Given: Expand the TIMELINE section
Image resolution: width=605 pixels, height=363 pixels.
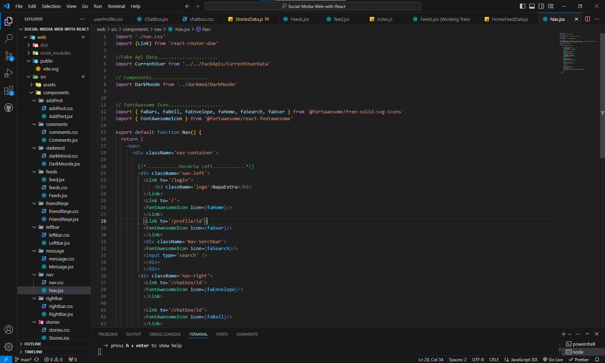Looking at the screenshot, I should pos(54,352).
